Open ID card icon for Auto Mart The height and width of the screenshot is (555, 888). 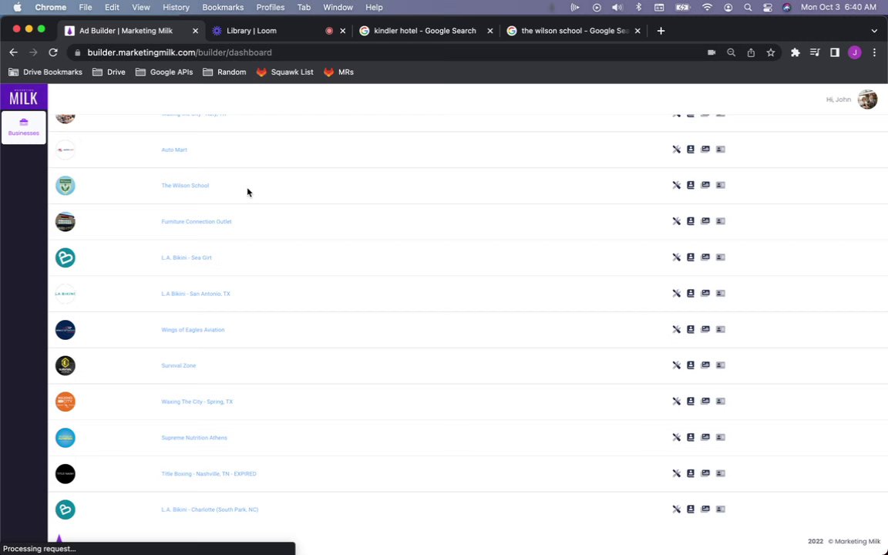pyautogui.click(x=721, y=150)
